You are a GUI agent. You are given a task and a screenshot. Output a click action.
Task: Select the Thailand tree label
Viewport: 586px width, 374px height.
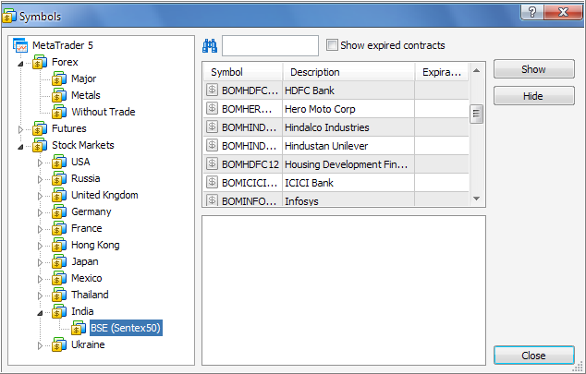[x=90, y=295]
